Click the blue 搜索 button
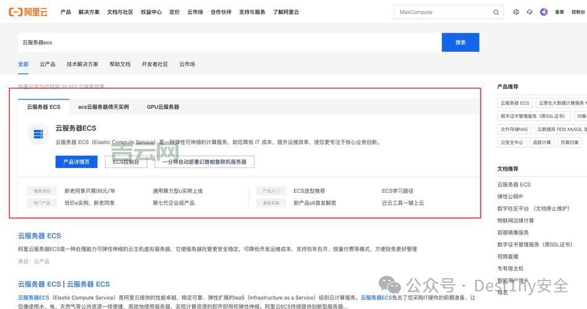The width and height of the screenshot is (587, 309). 460,42
